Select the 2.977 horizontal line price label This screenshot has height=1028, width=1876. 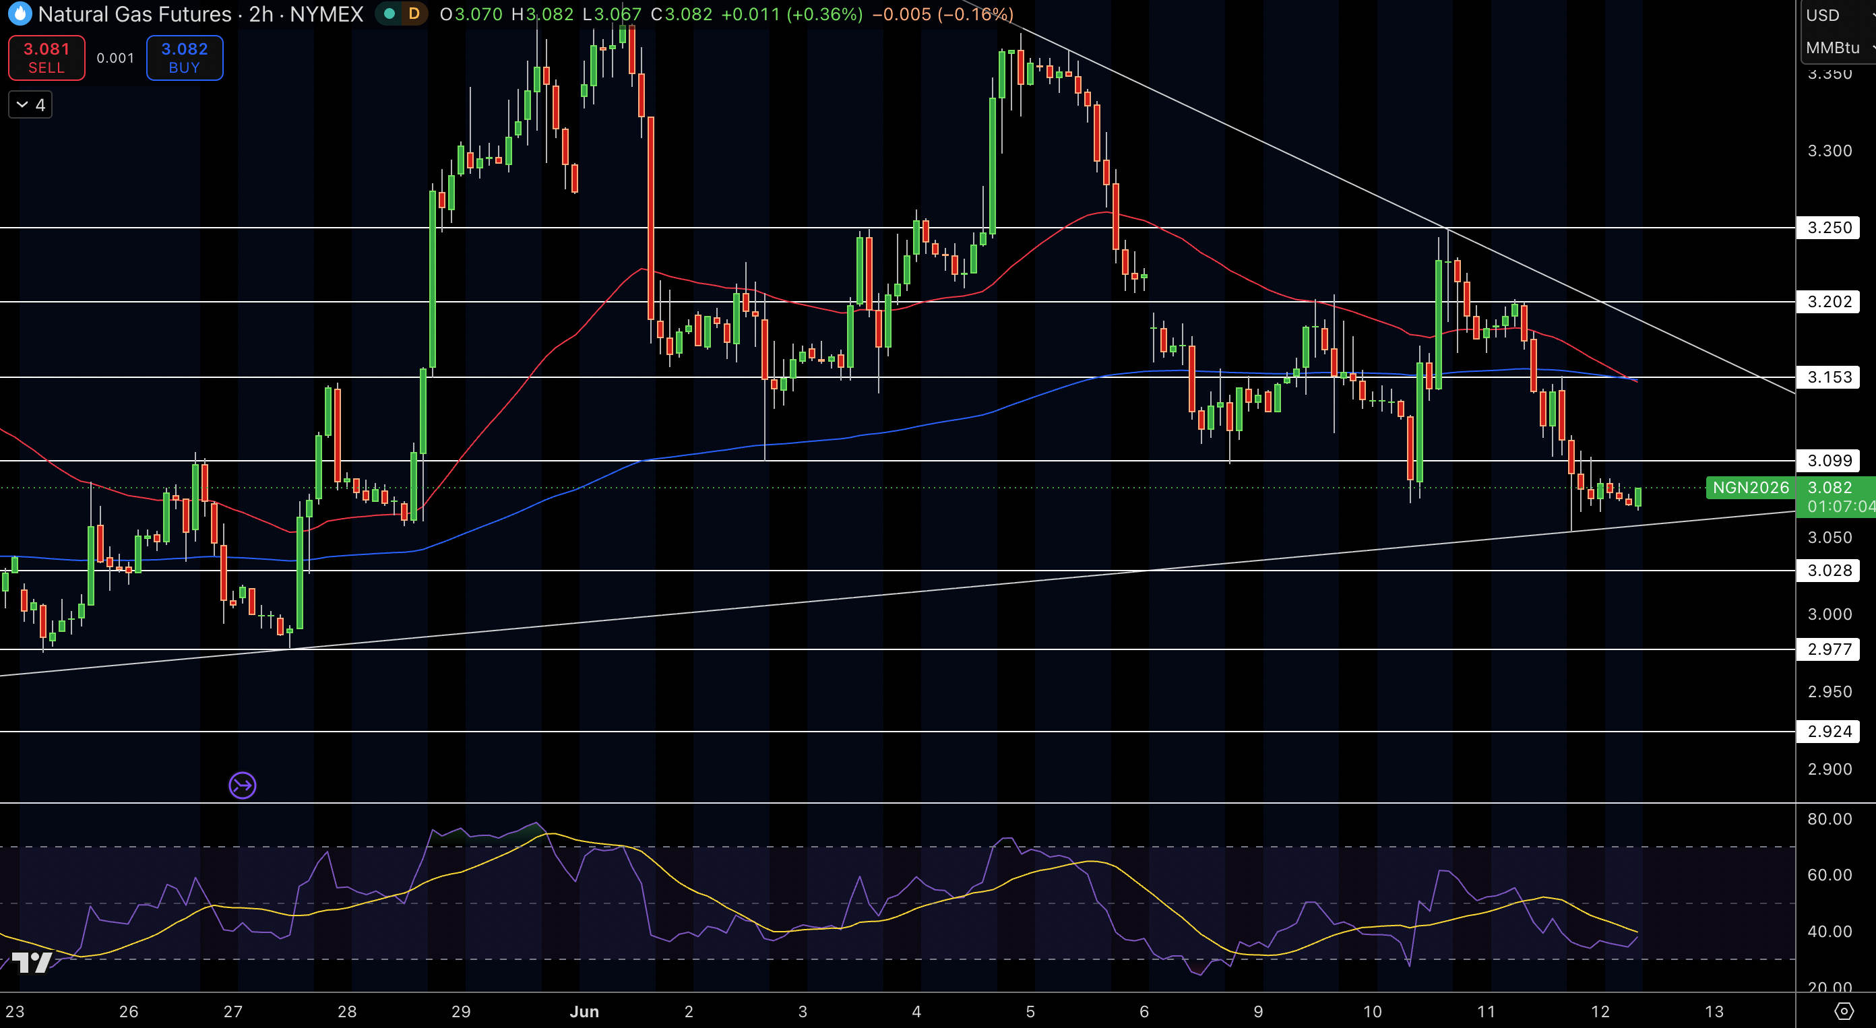coord(1829,649)
